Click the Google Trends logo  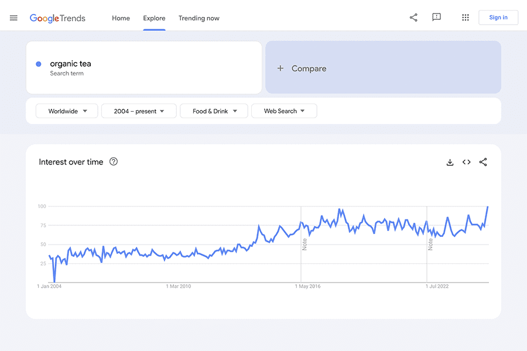[57, 18]
